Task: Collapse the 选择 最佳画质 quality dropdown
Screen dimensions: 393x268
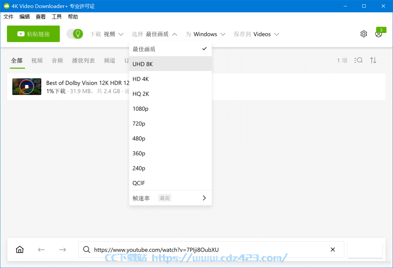Action: coord(155,34)
